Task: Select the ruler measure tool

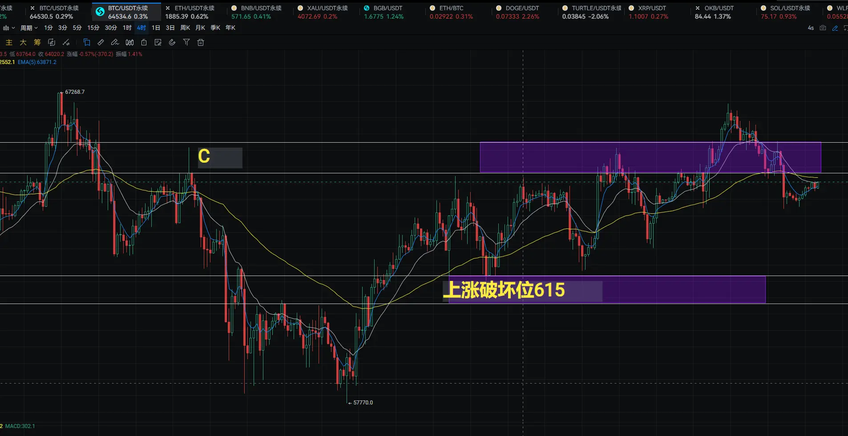Action: coord(101,43)
